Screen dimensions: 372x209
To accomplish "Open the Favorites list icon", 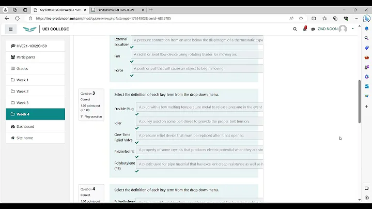I will pos(324,18).
